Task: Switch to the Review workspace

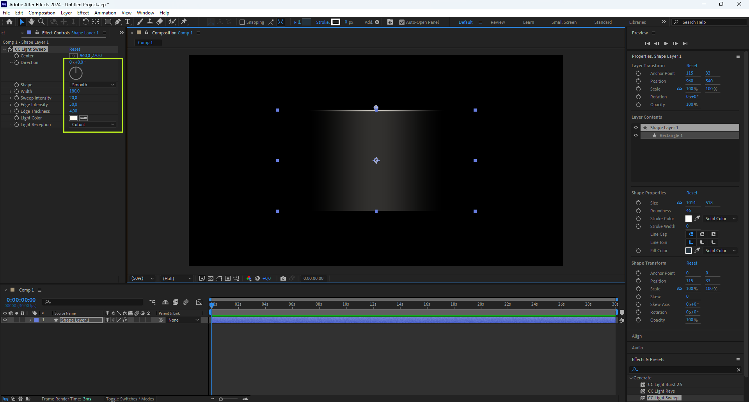Action: pos(497,22)
